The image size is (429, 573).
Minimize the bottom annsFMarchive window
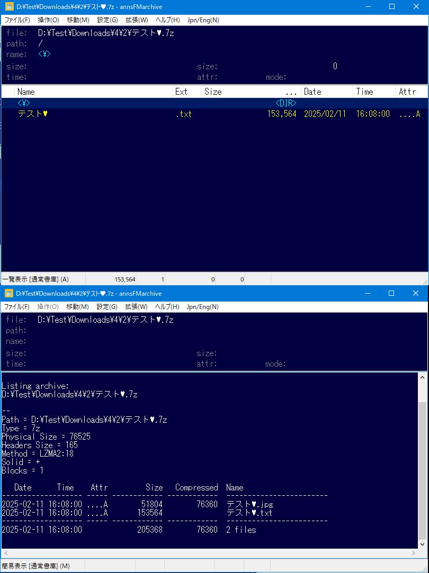pyautogui.click(x=368, y=293)
